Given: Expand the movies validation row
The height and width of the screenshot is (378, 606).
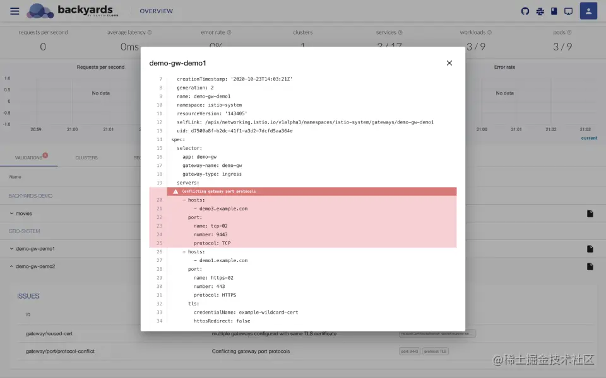Looking at the screenshot, I should tap(11, 214).
